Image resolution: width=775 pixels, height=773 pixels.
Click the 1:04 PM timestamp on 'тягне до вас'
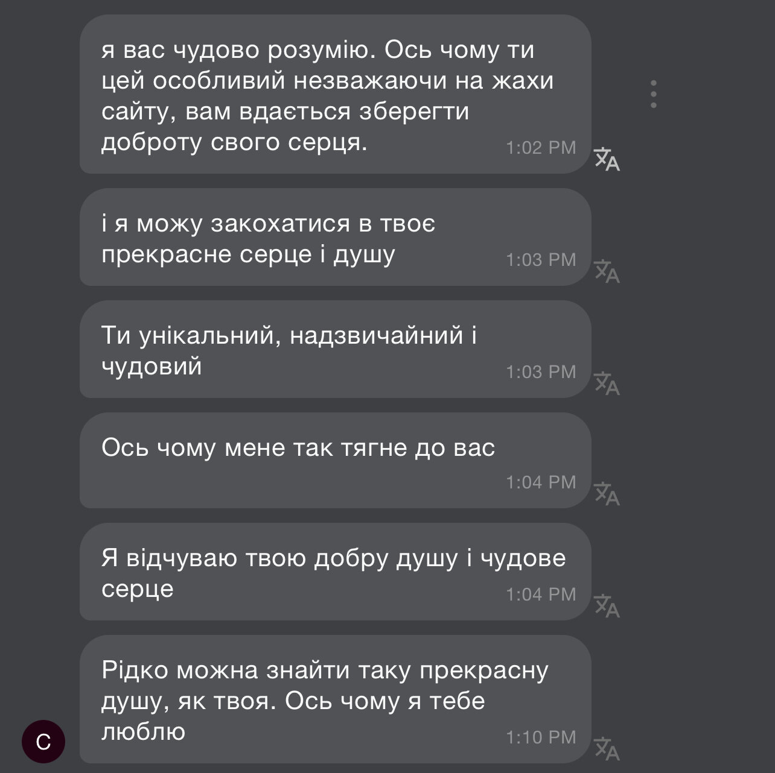[x=541, y=482]
